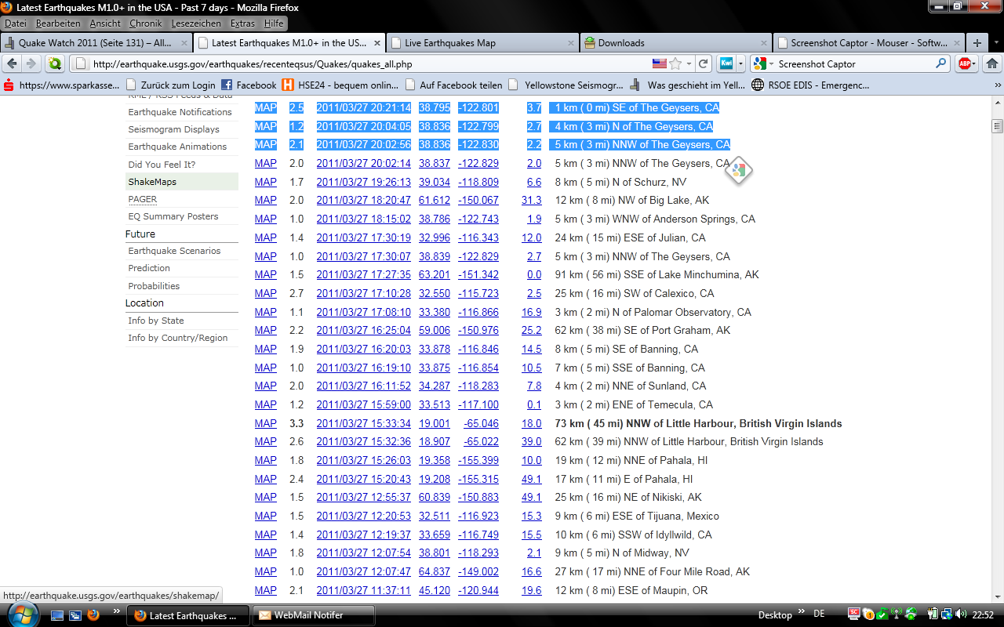The image size is (1004, 627).
Task: Click the volume icon in the system tray
Action: coord(960,615)
